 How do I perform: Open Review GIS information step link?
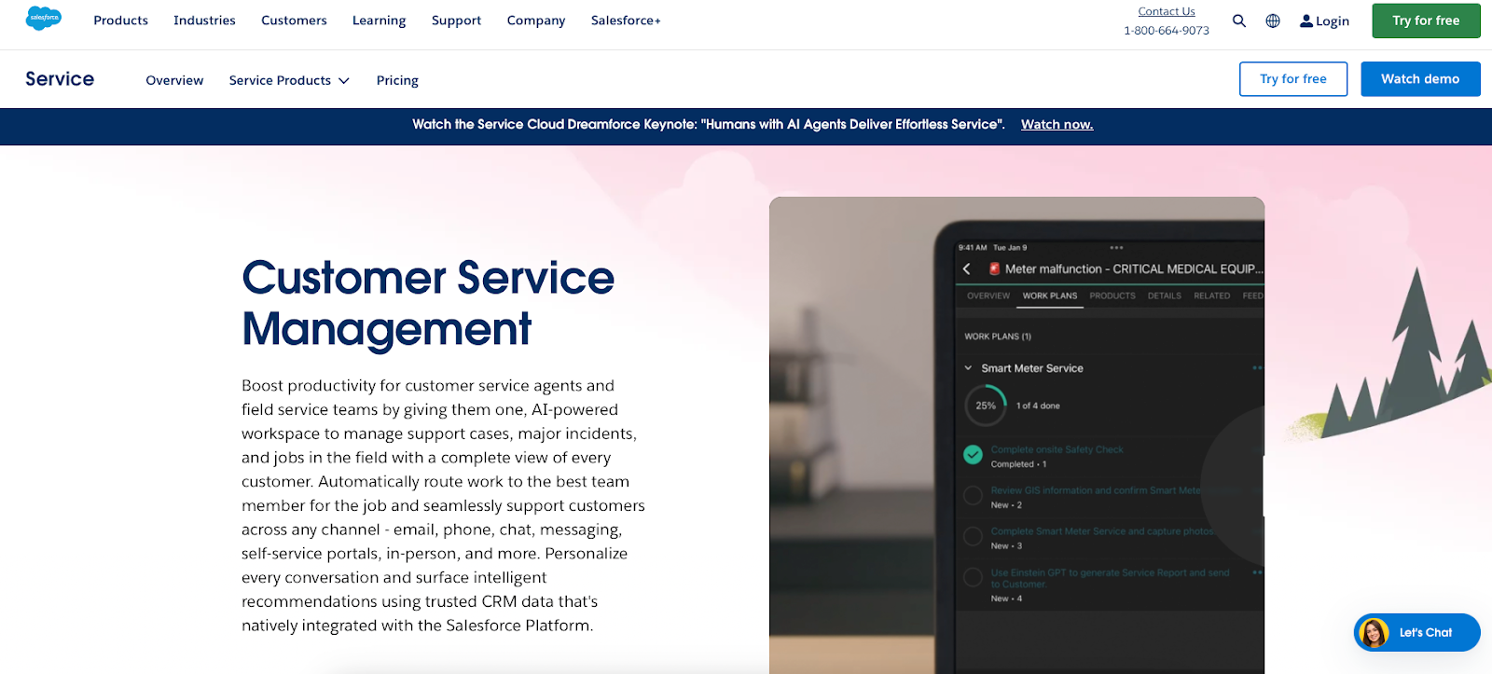(x=1096, y=490)
